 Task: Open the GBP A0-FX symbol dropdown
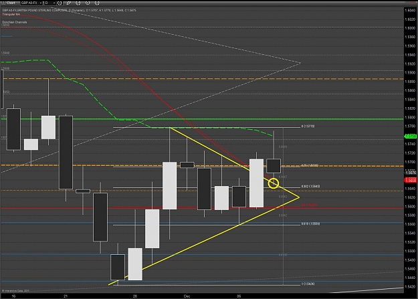(x=31, y=3)
